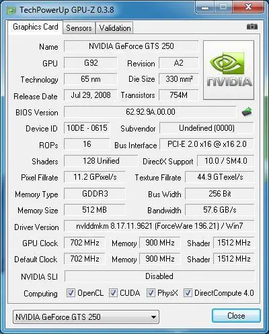
Task: Click the Bus Interface field PCI-E 2.0 x16
Action: [x=206, y=144]
